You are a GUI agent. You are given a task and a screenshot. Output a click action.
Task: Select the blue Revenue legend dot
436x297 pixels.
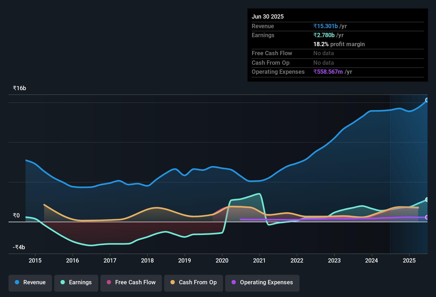(x=17, y=282)
